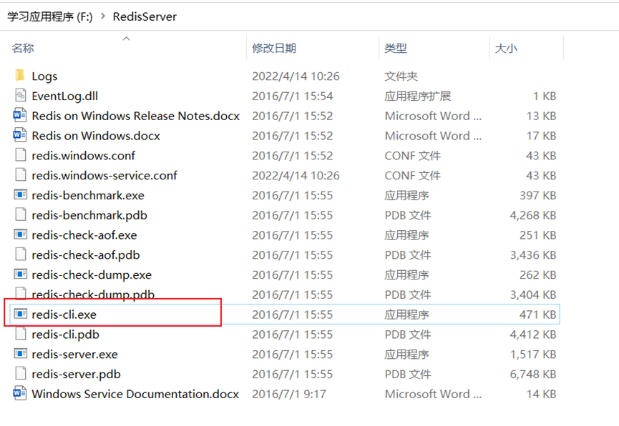Viewport: 619px width, 426px height.
Task: Sort by the 修改日期 column header
Action: pos(274,48)
